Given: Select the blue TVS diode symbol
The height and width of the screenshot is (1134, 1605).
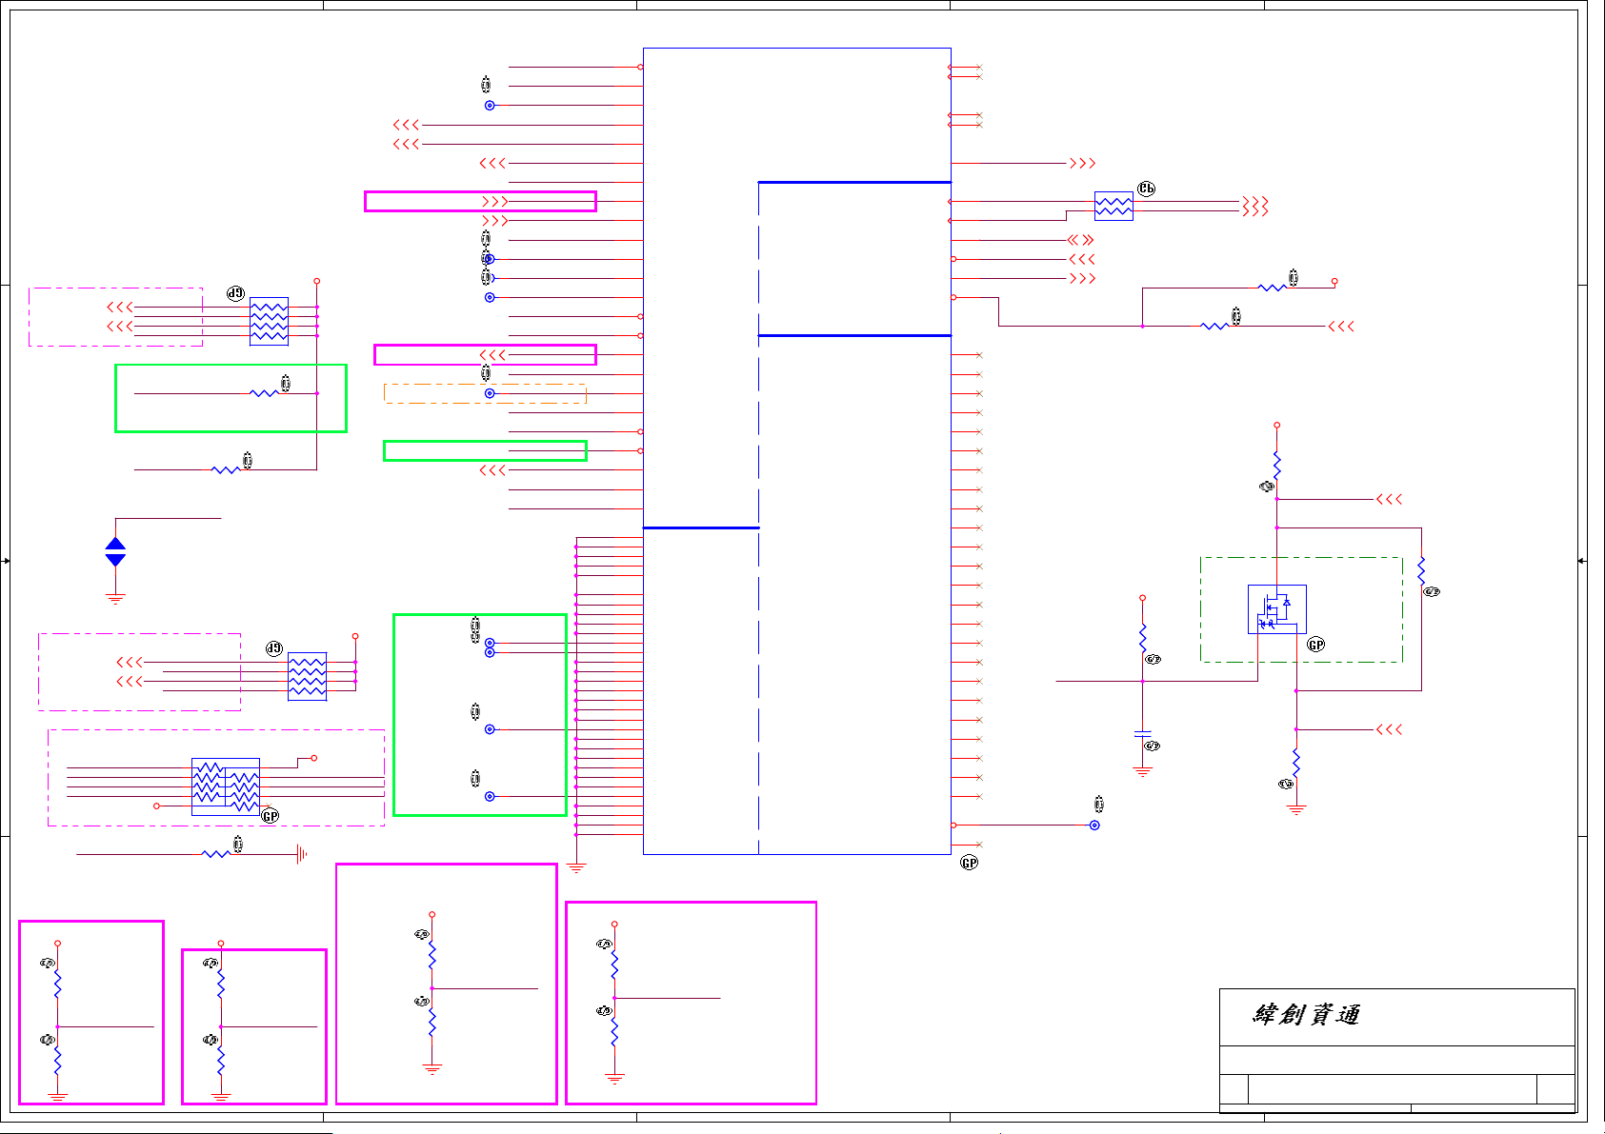Looking at the screenshot, I should click(x=115, y=551).
